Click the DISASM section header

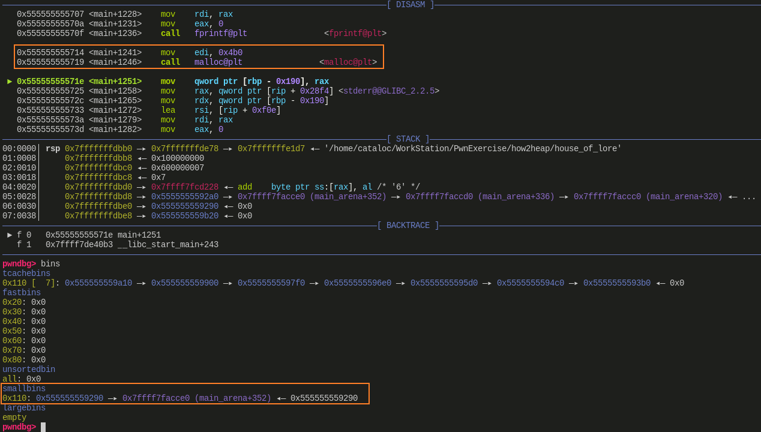411,5
